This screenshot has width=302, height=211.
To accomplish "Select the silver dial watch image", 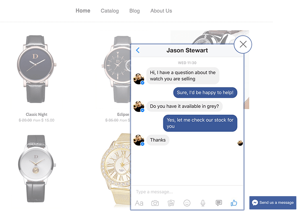I will coord(37,168).
